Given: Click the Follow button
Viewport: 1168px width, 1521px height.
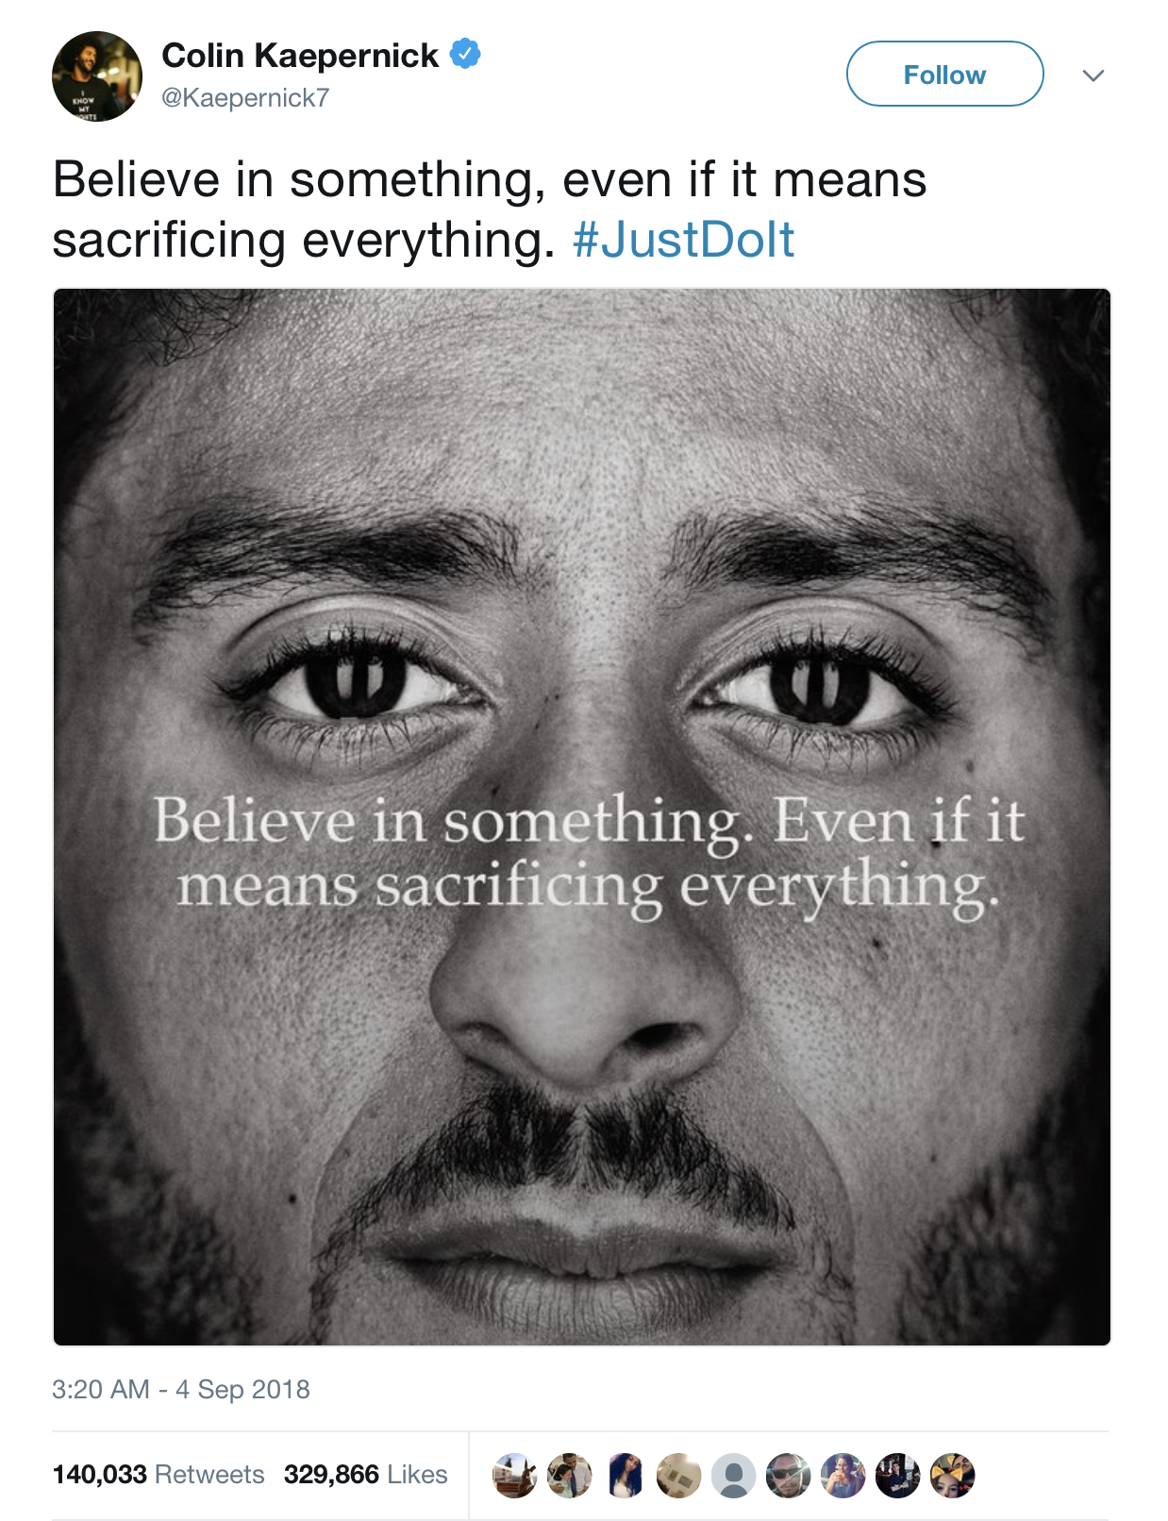Looking at the screenshot, I should coord(944,74).
